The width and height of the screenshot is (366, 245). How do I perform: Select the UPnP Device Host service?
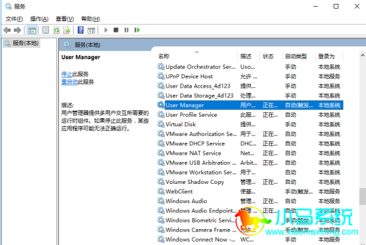(250, 76)
